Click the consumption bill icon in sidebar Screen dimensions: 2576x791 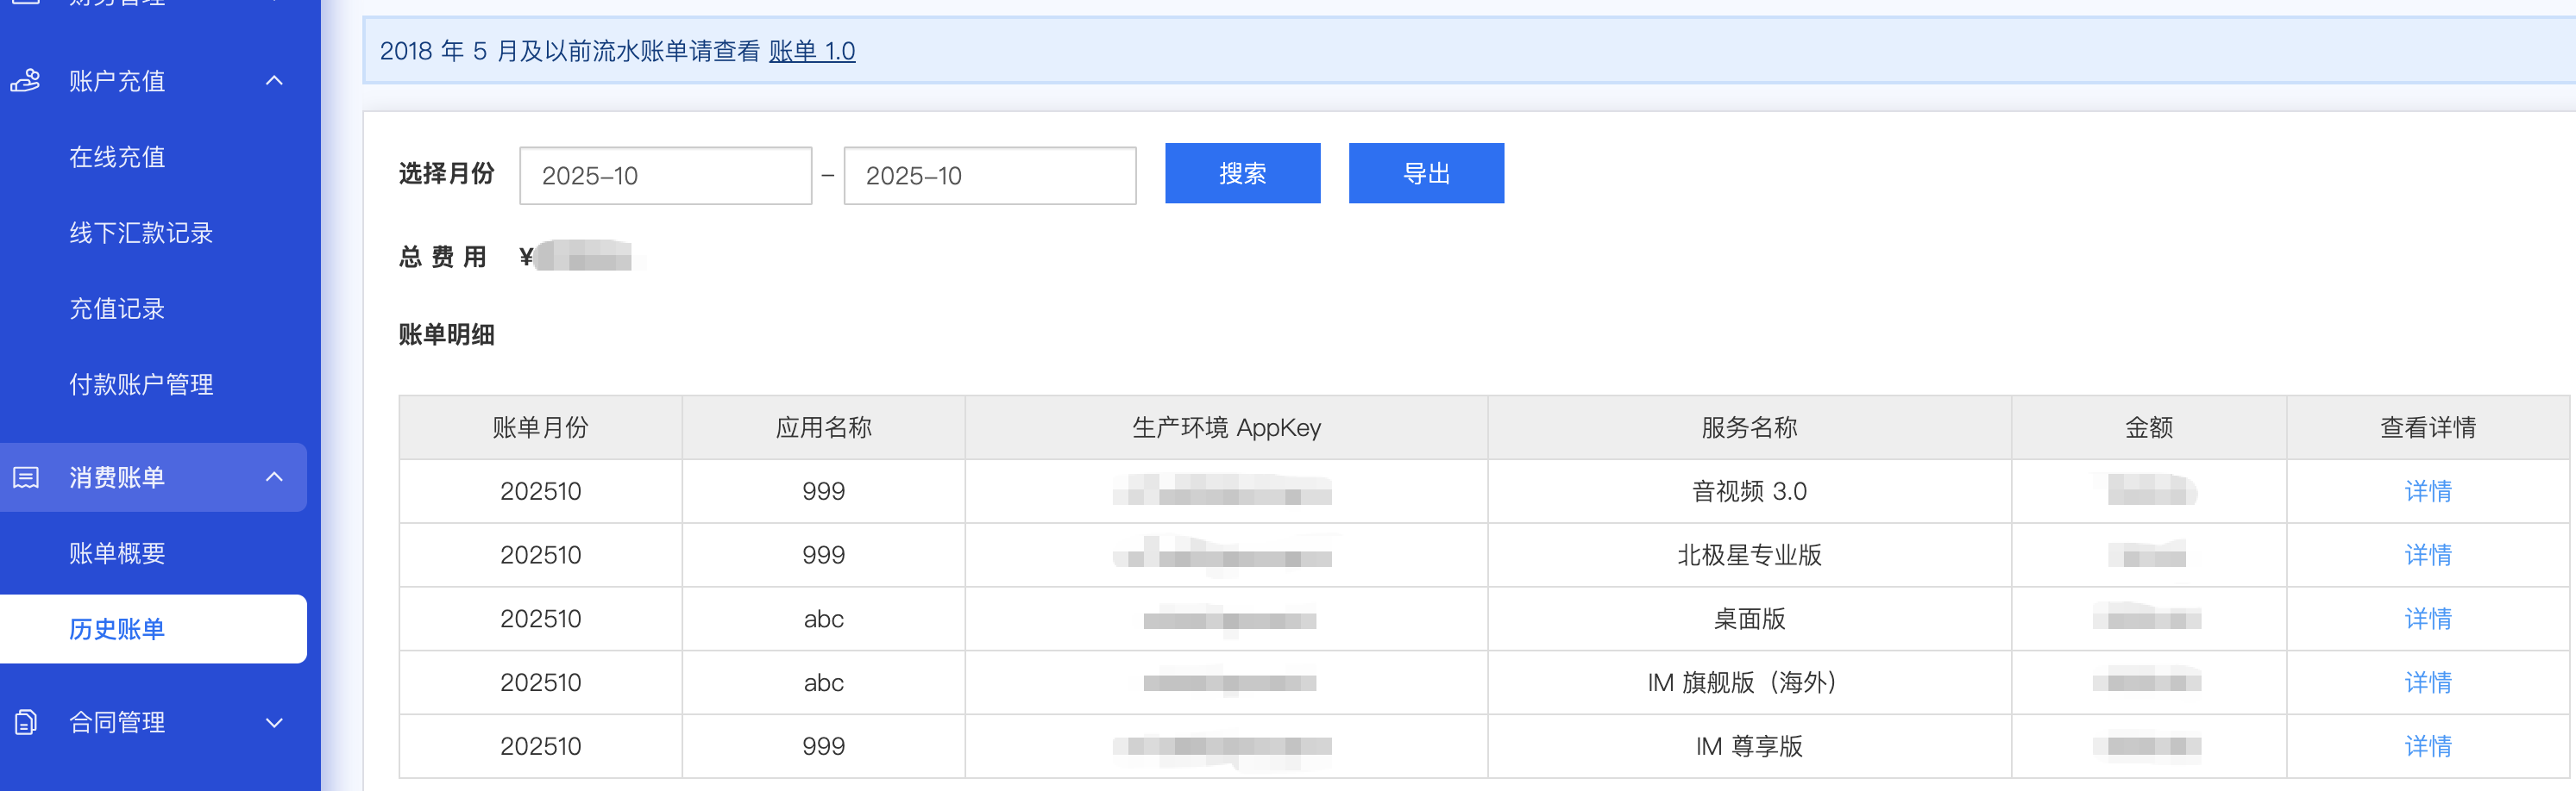click(x=26, y=477)
